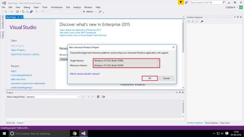The width and height of the screenshot is (244, 137).
Task: Click the Find in Files toolbar icon
Action: (100, 12)
